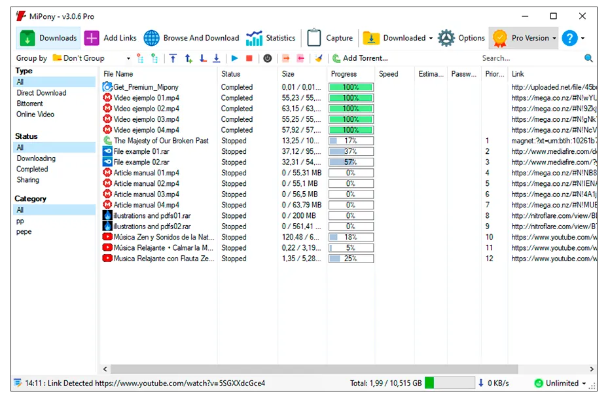Click the blue Help question mark icon

point(569,38)
